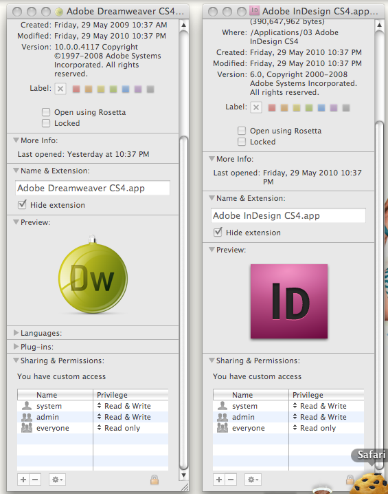Apply blue label to Dreamweaver
Screen dimensions: 388x494
(126, 89)
